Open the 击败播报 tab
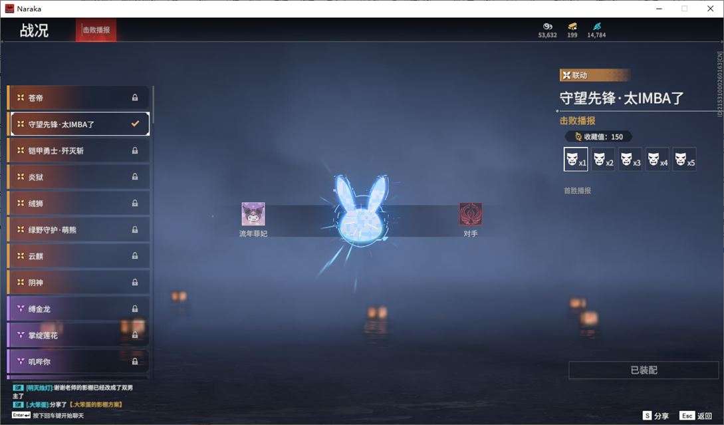This screenshot has width=724, height=425. tap(96, 30)
